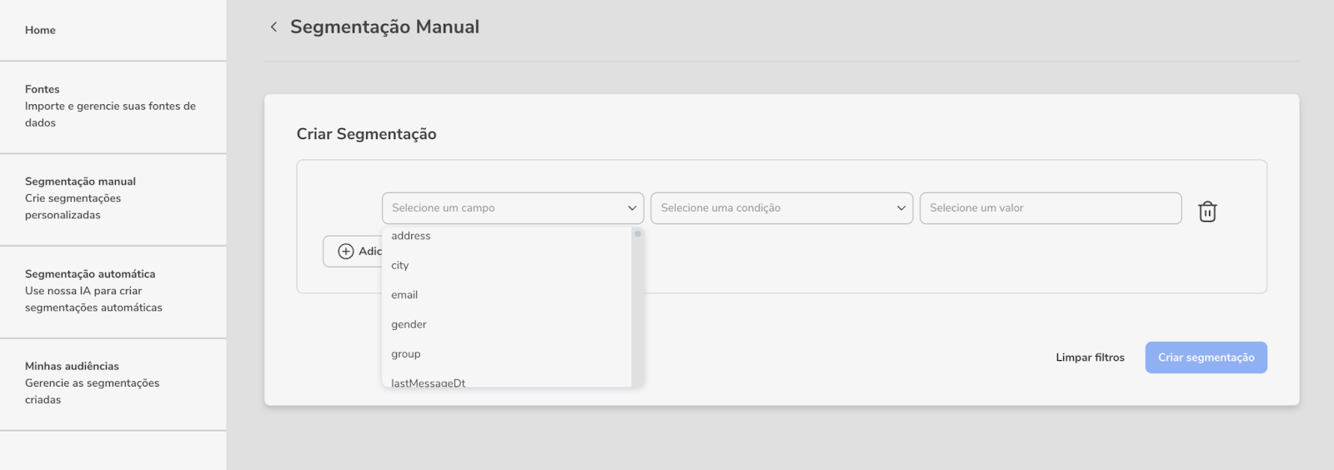Delete filter row with trash icon
The image size is (1334, 470).
click(1207, 212)
